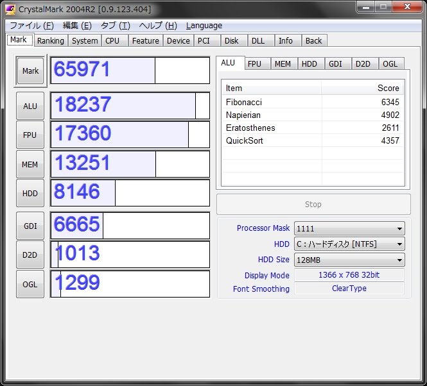Select the Mark tab in top row
The width and height of the screenshot is (427, 386).
point(19,40)
